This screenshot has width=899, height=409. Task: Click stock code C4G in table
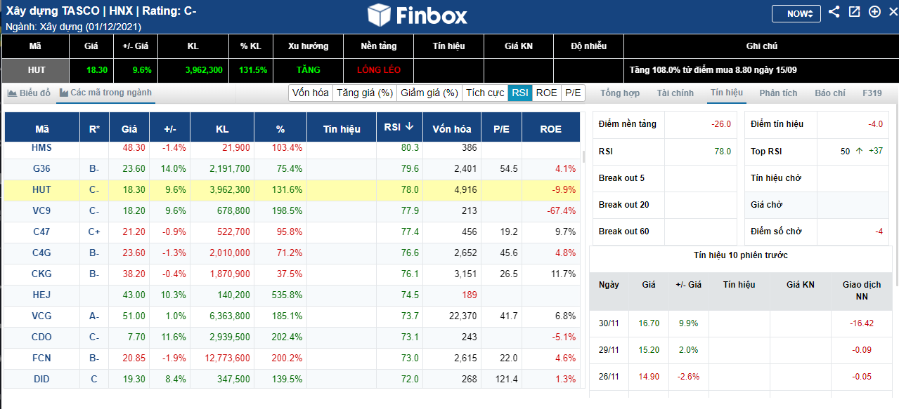[x=41, y=253]
